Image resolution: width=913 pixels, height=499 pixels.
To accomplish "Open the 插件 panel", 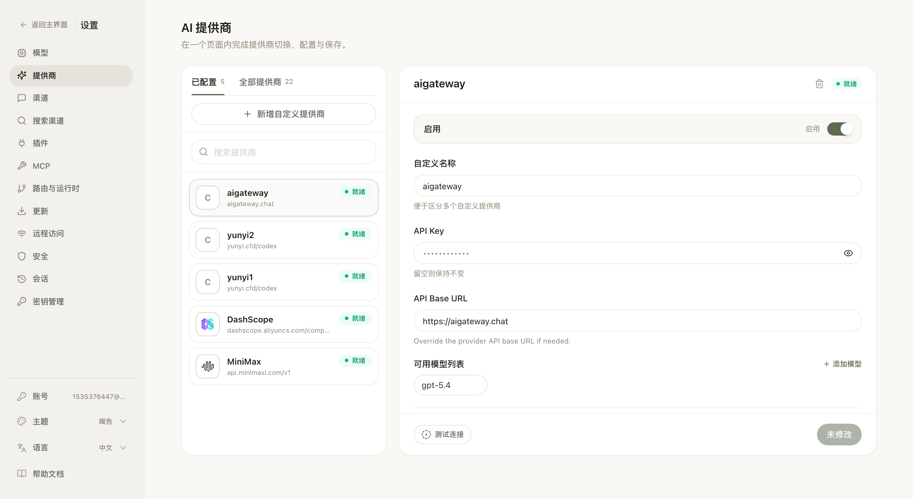I will 40,143.
